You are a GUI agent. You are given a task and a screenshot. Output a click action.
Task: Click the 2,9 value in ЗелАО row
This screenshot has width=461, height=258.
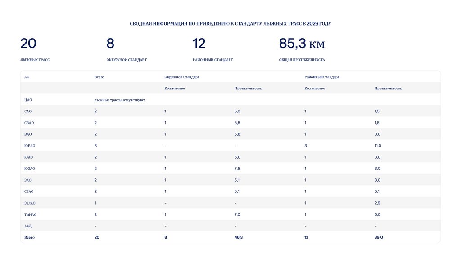pyautogui.click(x=378, y=203)
